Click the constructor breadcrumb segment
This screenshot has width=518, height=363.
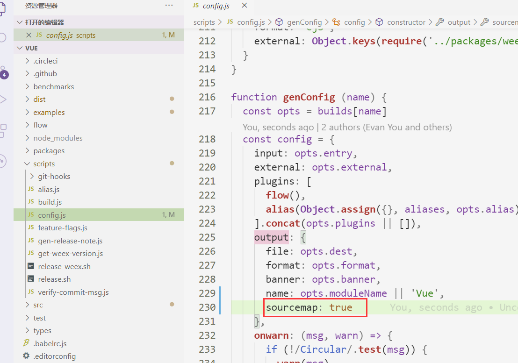(x=406, y=22)
